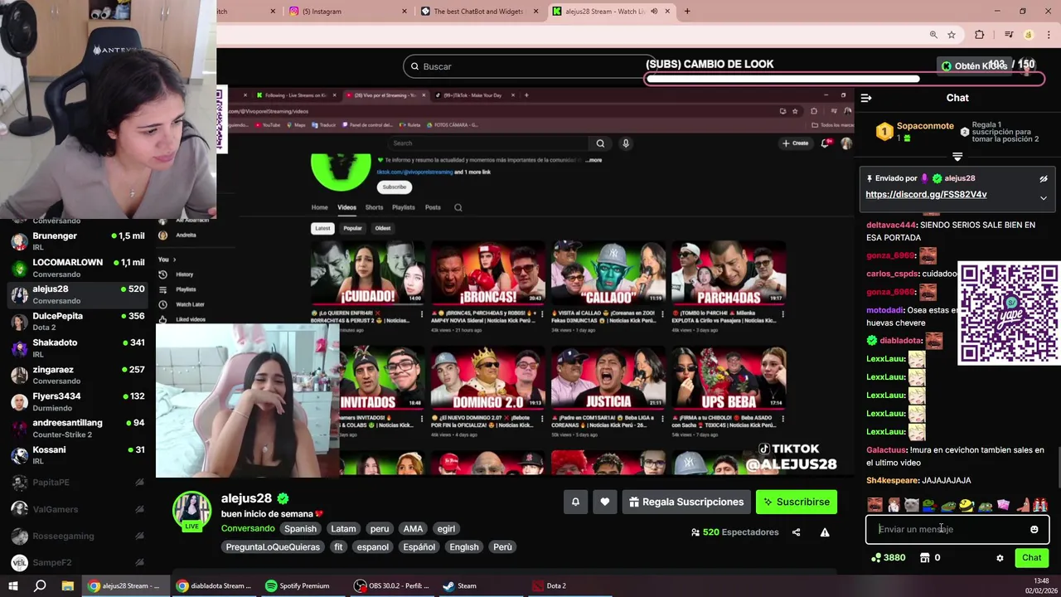Open the browser extensions puzzle icon
This screenshot has width=1061, height=597.
980,35
